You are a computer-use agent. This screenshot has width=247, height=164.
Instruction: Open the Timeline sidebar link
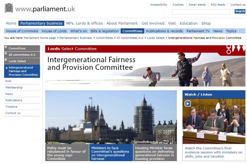(x=11, y=107)
